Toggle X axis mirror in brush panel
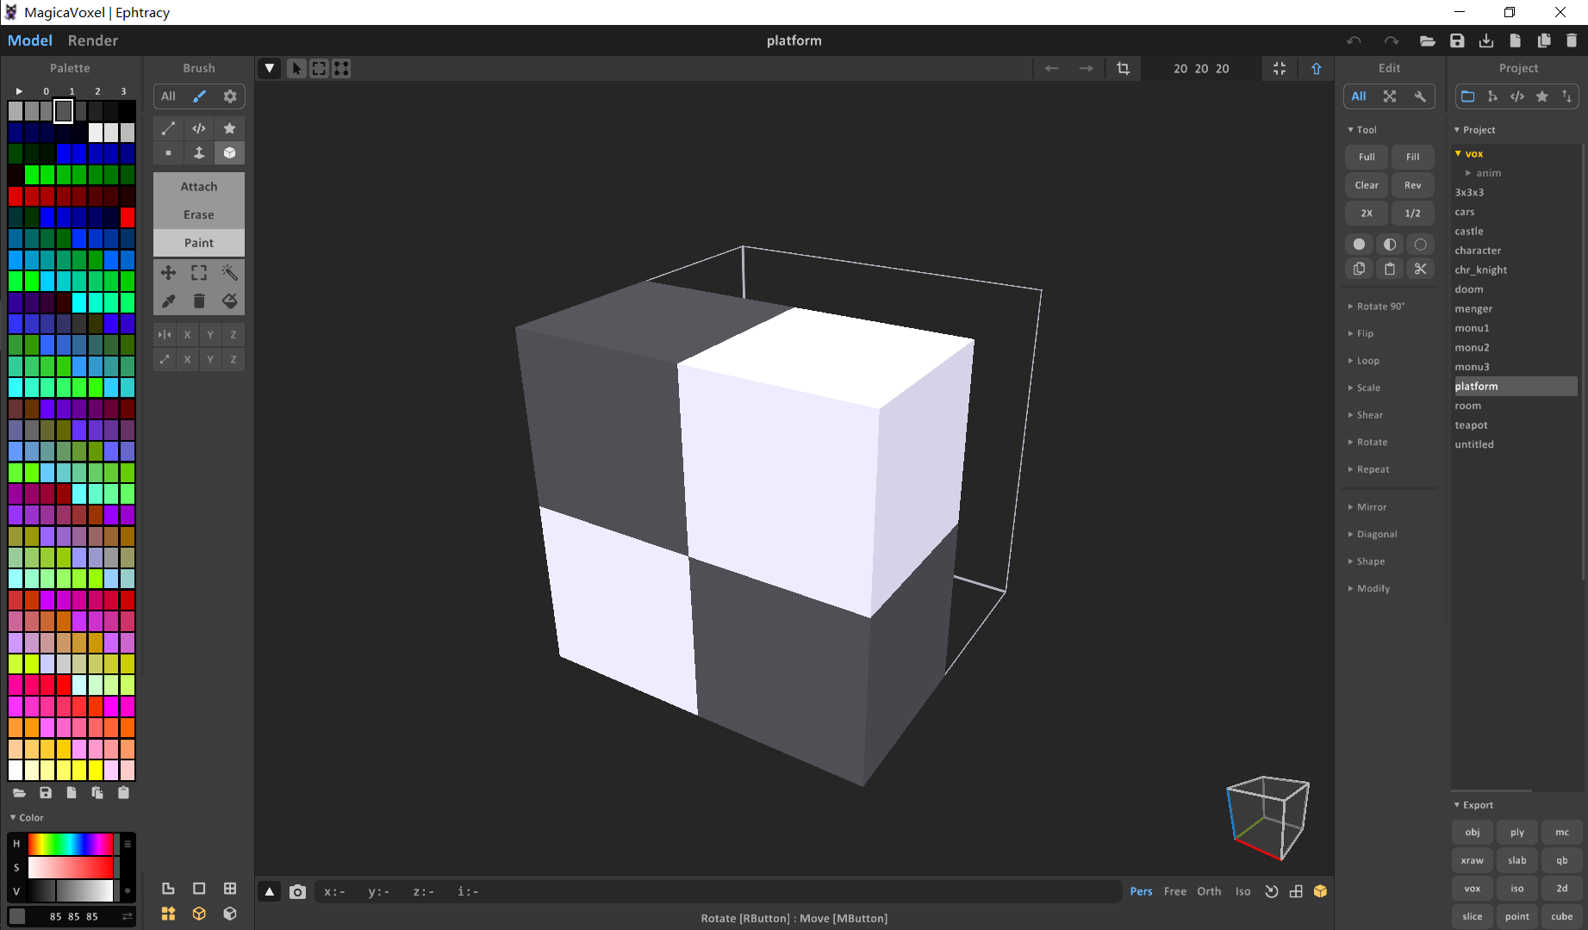The image size is (1588, 930). (x=187, y=334)
